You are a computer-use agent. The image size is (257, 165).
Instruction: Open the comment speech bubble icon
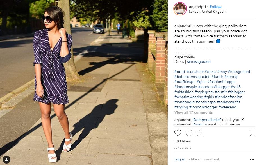(189, 133)
